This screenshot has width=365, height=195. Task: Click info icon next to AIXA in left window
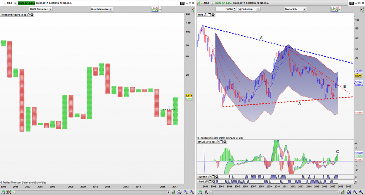(x=15, y=3)
